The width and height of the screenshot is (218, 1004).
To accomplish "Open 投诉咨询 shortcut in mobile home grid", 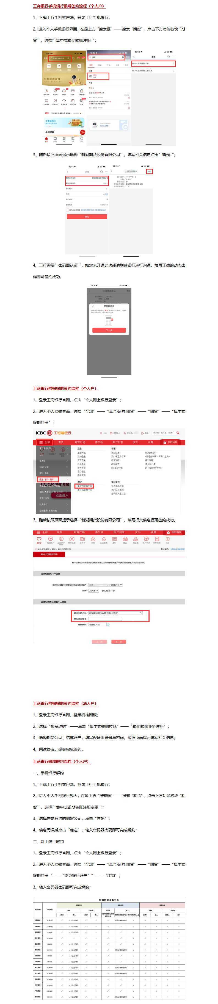I will point(64,102).
